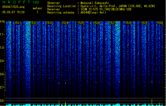Select receiver value ICOM IC-575 53.7492 MHz USB
The width and height of the screenshot is (166, 106).
click(106, 9)
